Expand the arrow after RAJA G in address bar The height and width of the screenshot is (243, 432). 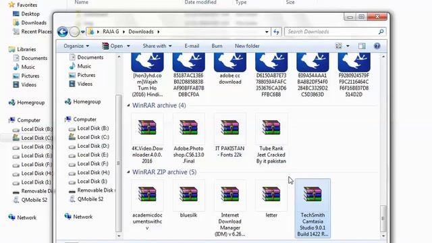tap(124, 32)
